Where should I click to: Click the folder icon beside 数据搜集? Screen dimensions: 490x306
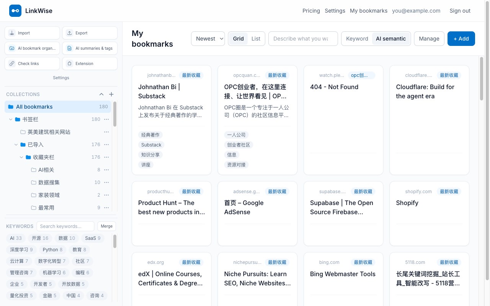click(34, 182)
